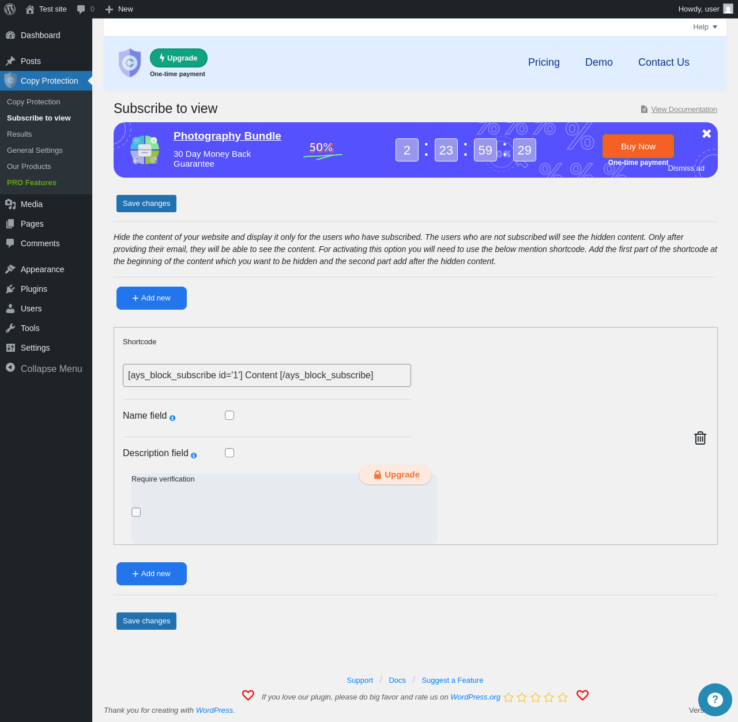Enable the Name field checkbox
This screenshot has width=738, height=722.
[x=229, y=415]
